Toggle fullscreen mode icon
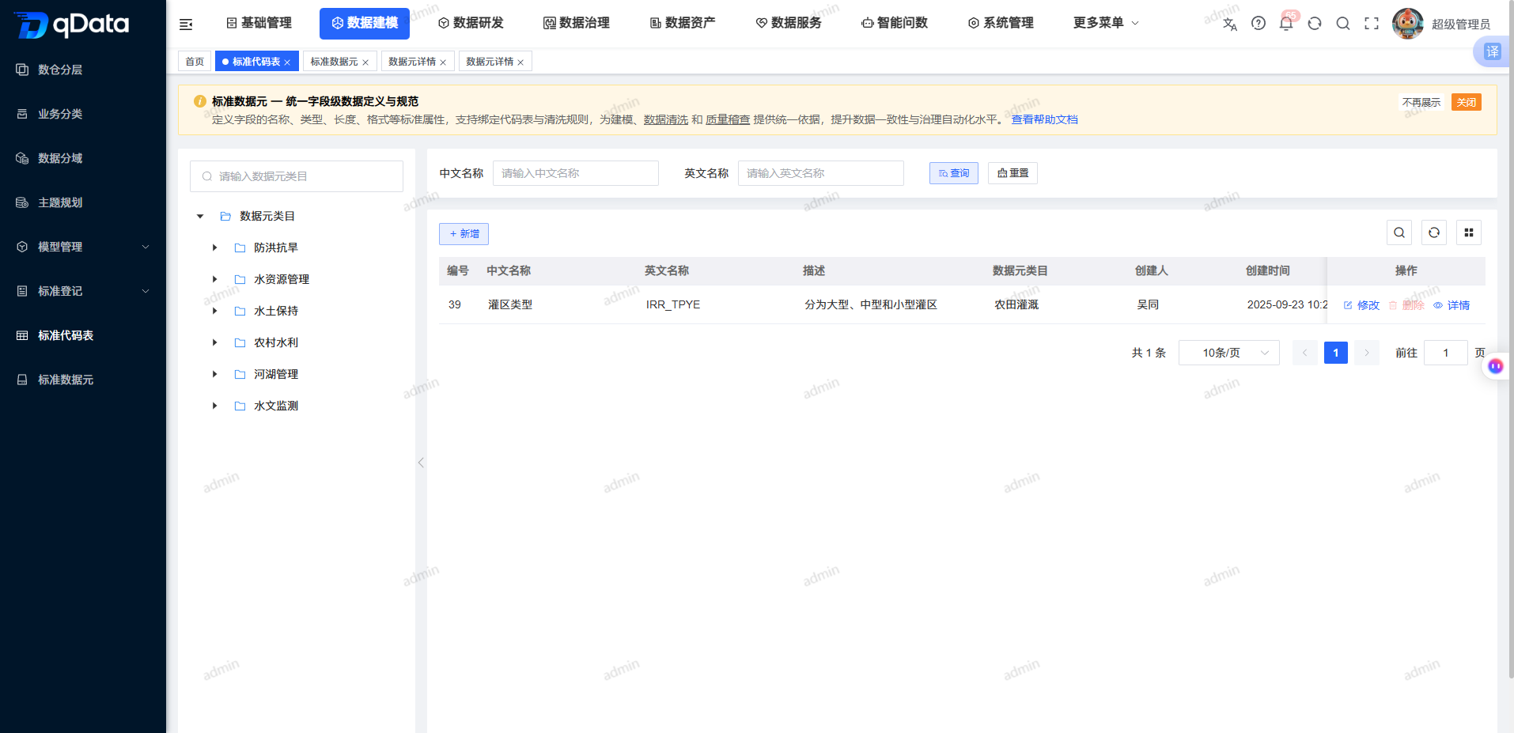The height and width of the screenshot is (733, 1514). coord(1372,24)
